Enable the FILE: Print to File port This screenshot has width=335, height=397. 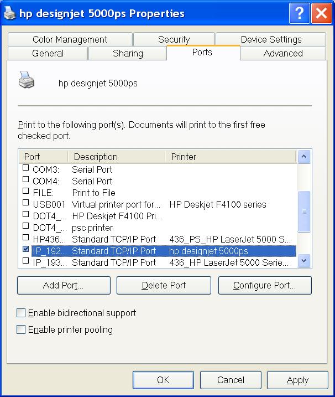(25, 191)
